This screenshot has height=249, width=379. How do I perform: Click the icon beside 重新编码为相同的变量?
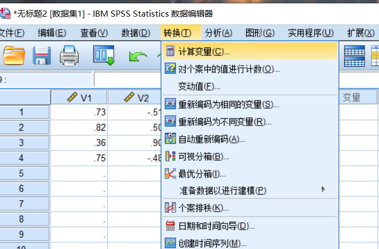click(x=170, y=104)
